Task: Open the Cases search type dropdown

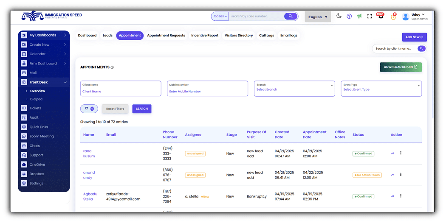Action: pyautogui.click(x=220, y=16)
